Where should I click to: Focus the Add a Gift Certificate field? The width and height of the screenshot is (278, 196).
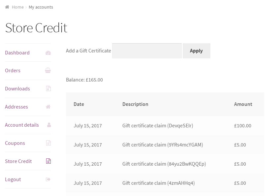click(x=147, y=51)
